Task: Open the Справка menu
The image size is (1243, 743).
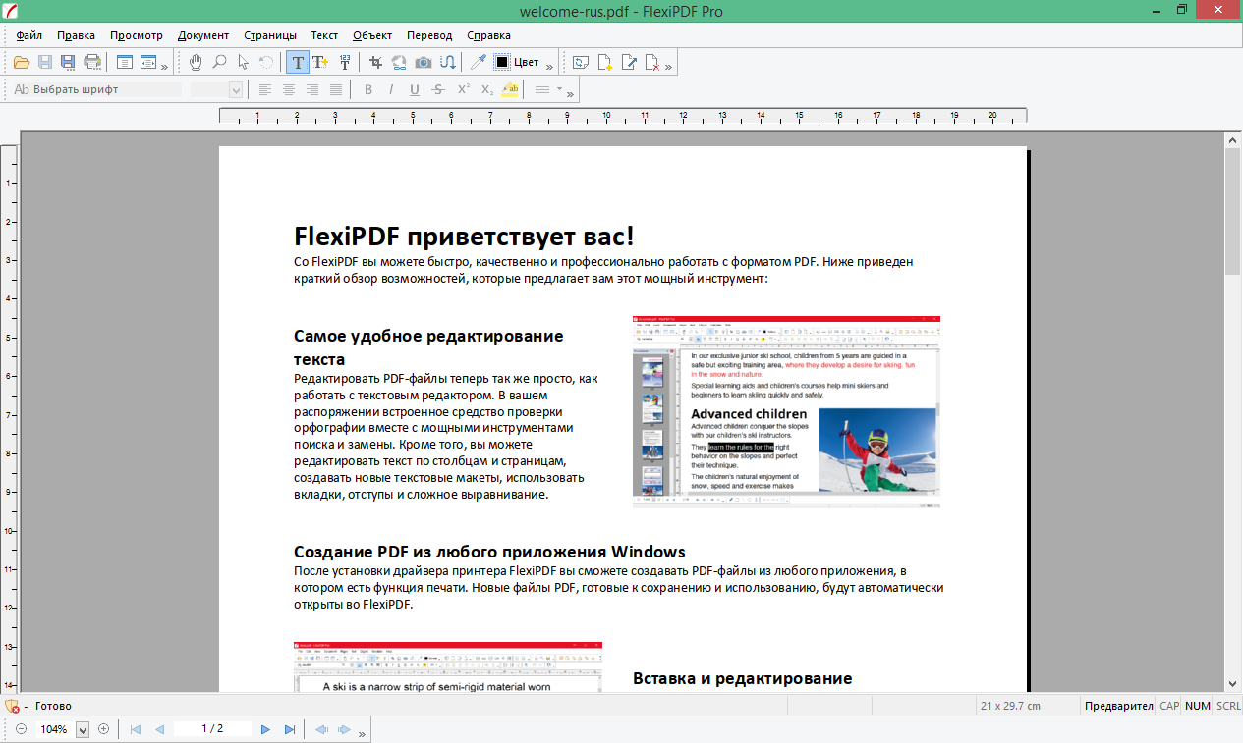Action: pos(489,35)
